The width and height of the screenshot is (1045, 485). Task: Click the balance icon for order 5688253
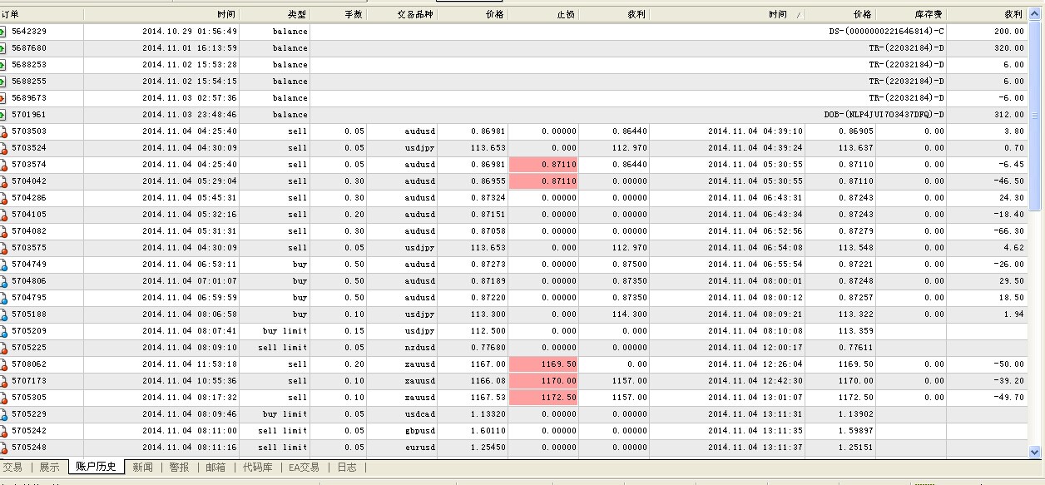click(3, 65)
